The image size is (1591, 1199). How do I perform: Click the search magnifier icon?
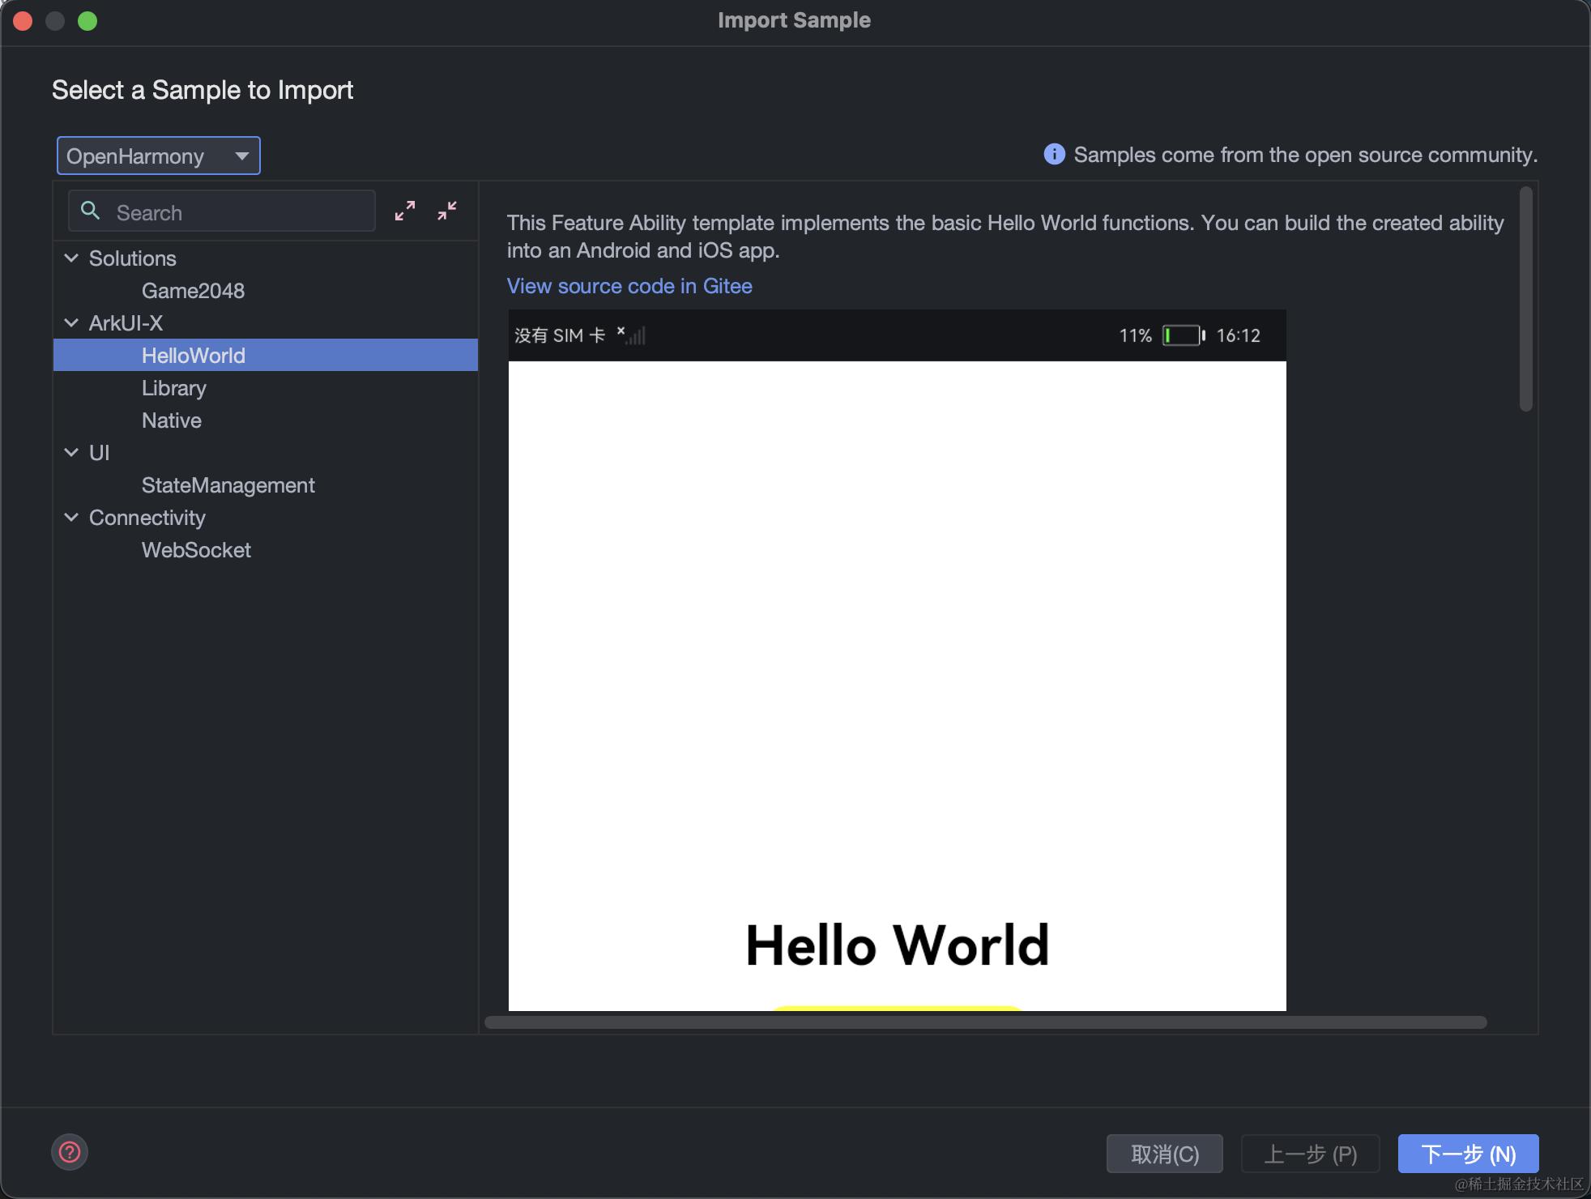91,211
